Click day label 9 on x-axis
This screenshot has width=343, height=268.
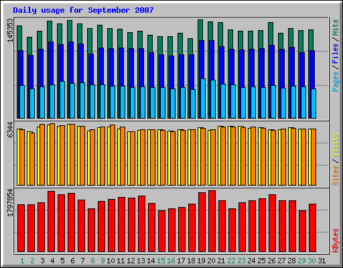point(102,261)
